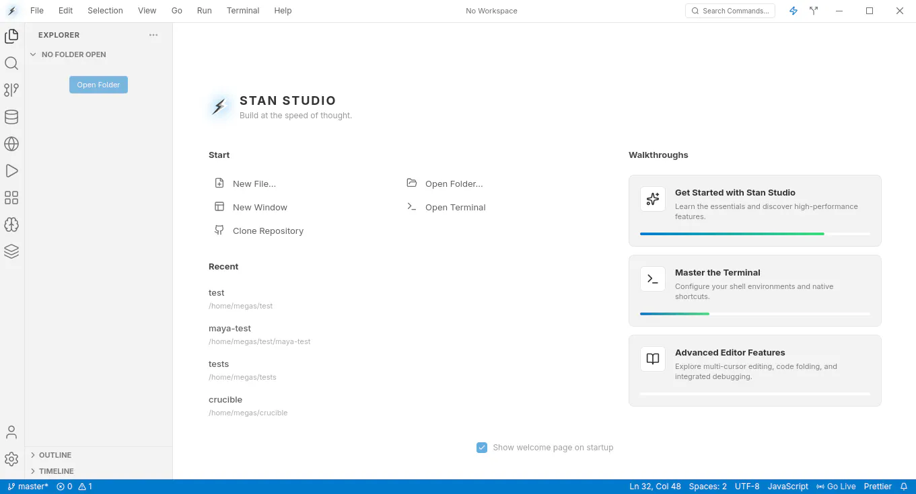This screenshot has width=916, height=494.
Task: Click the master branch indicator
Action: coord(28,487)
